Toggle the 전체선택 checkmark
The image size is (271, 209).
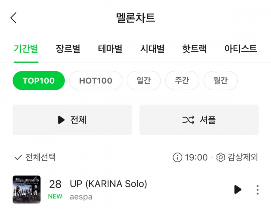coord(18,157)
